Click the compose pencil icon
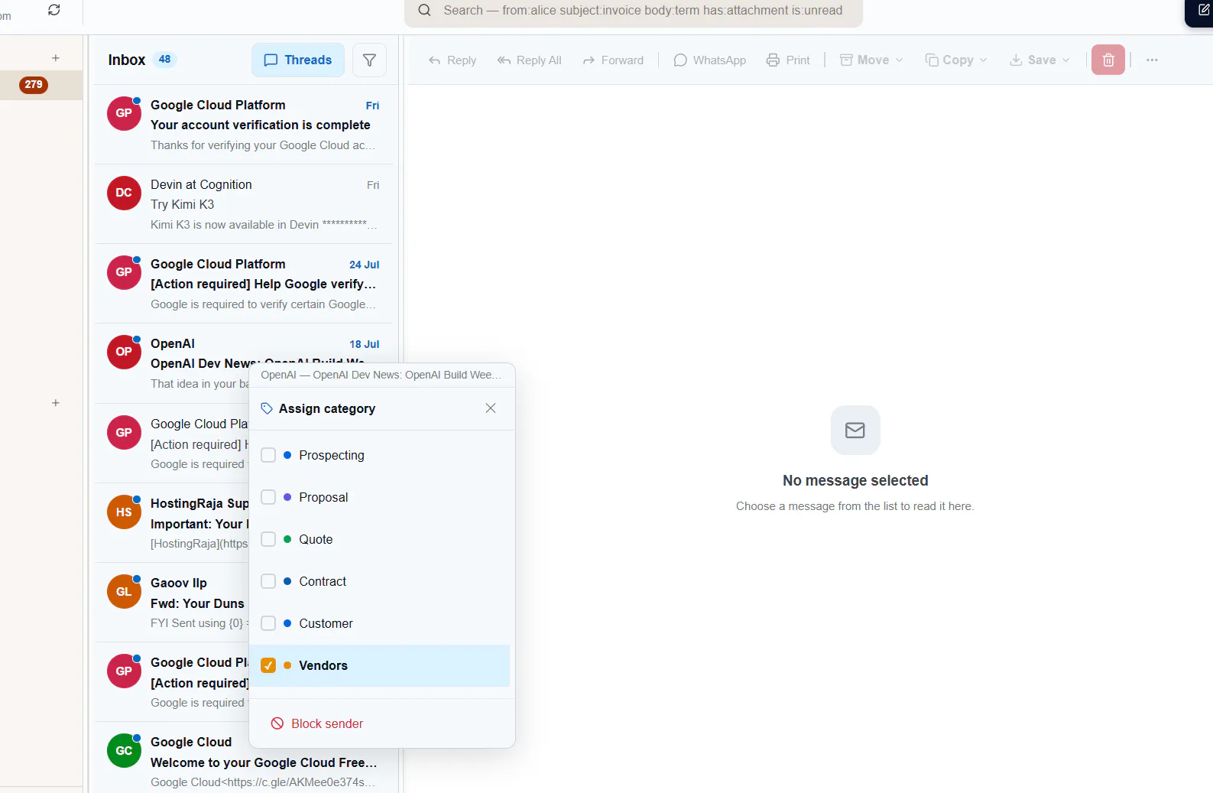Image resolution: width=1213 pixels, height=793 pixels. 1203,10
